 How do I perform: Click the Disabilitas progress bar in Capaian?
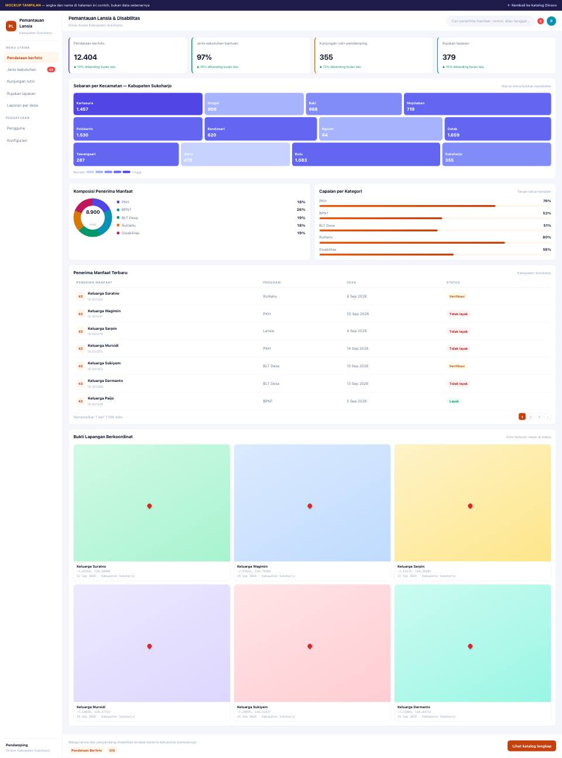(435, 255)
